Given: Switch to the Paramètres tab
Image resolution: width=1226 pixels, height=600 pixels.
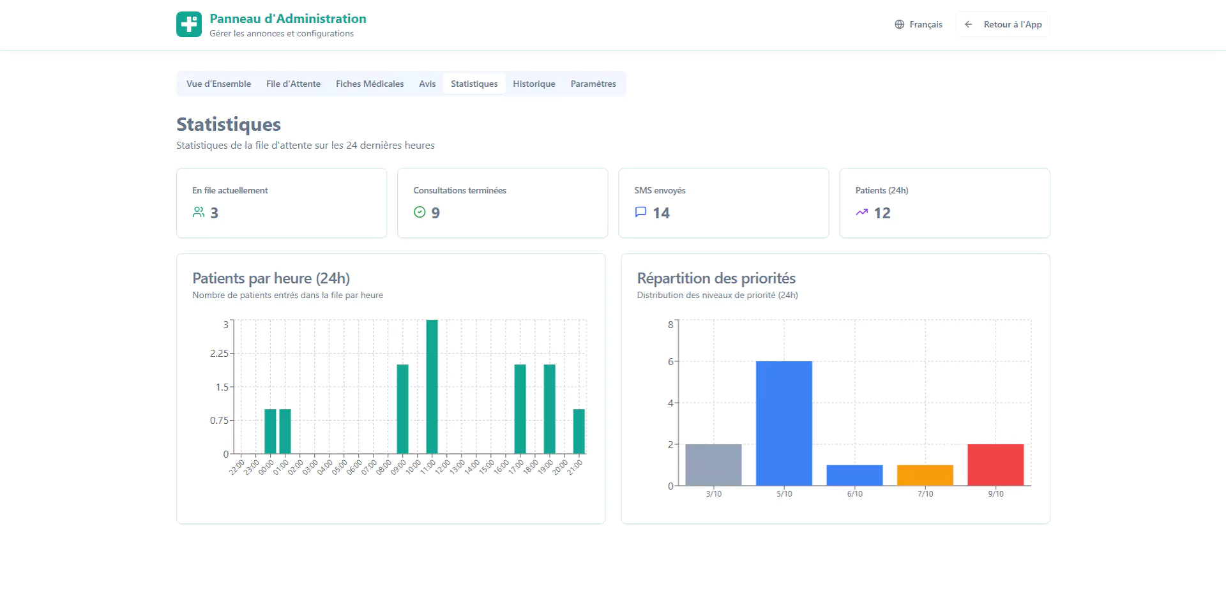Looking at the screenshot, I should pos(593,84).
